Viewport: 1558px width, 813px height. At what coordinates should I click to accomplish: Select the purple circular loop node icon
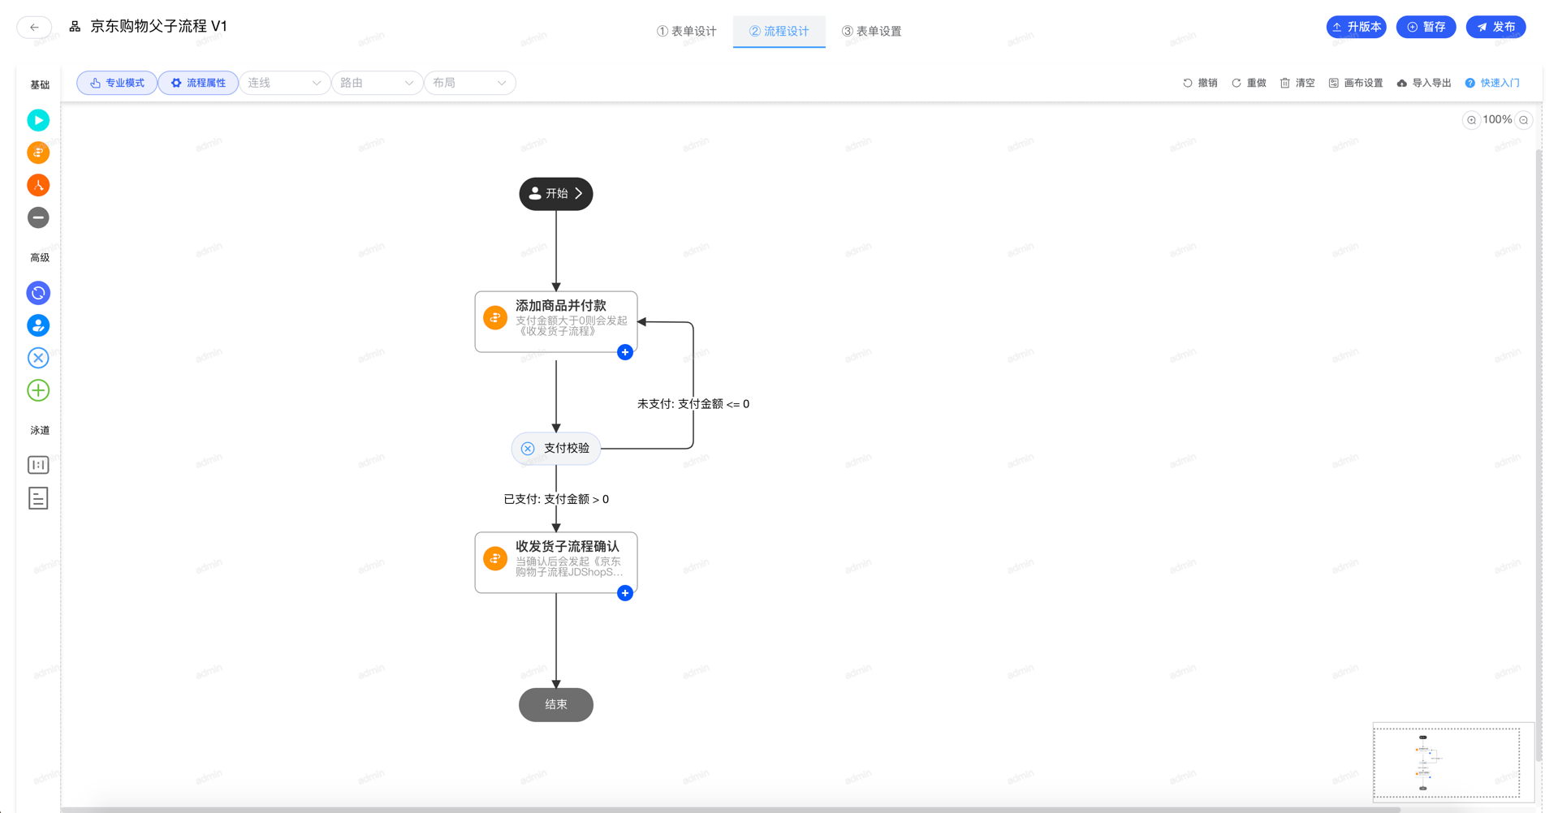pos(38,293)
